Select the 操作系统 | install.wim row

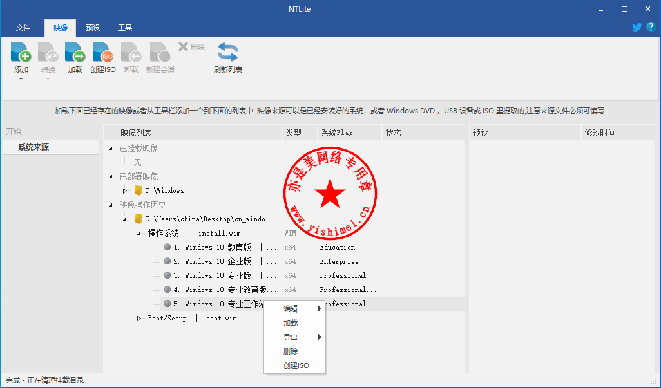[x=195, y=233]
